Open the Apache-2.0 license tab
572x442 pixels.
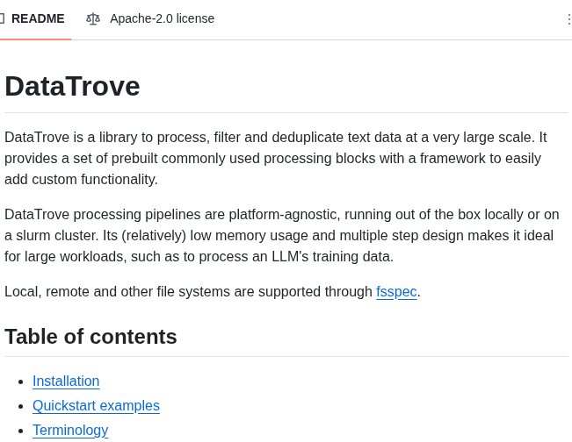(x=162, y=18)
